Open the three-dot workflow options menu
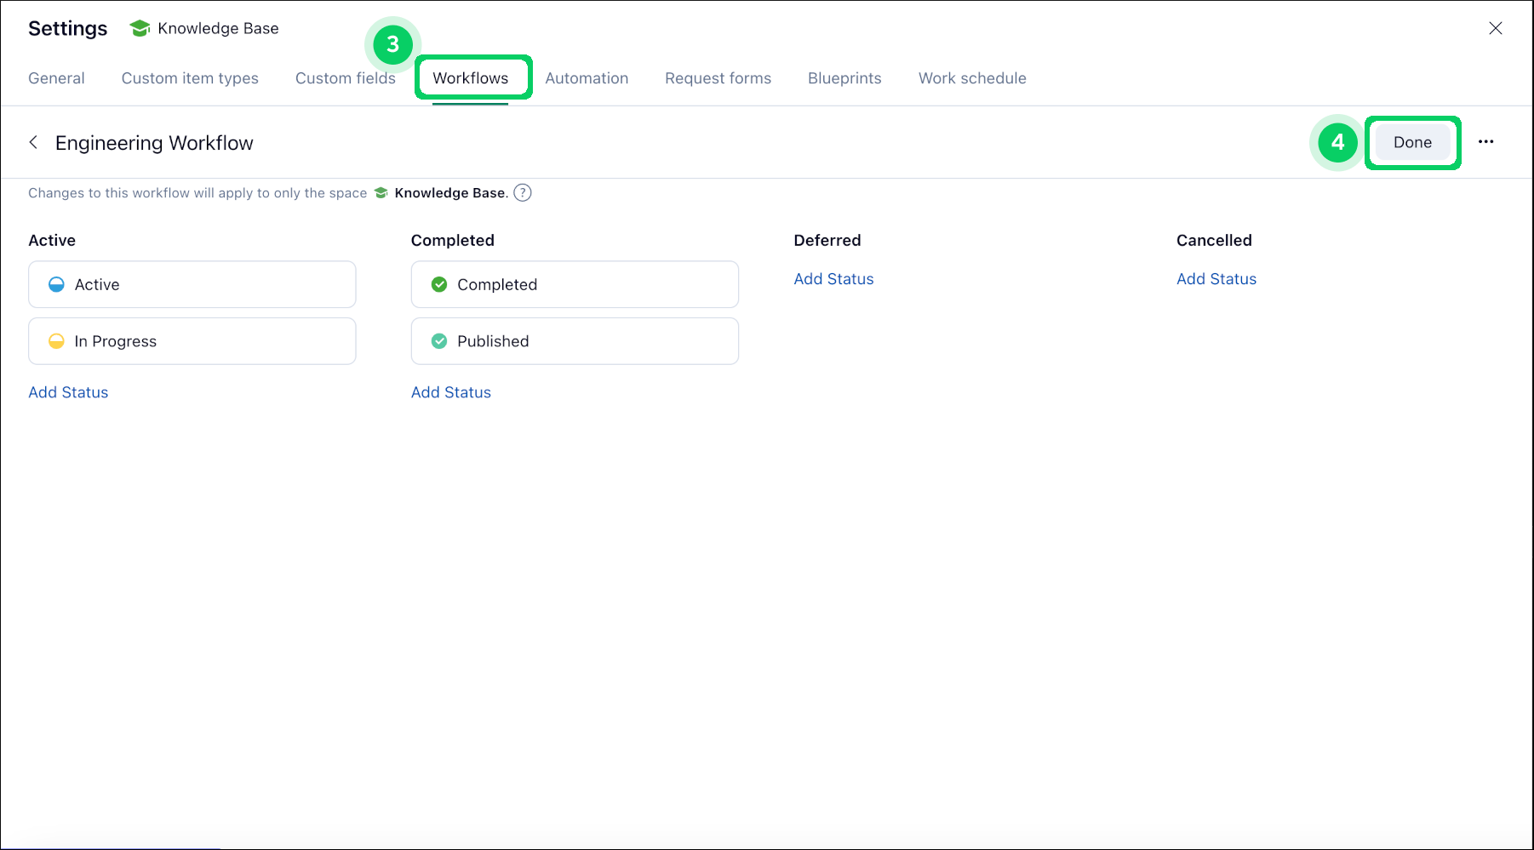 (1486, 141)
